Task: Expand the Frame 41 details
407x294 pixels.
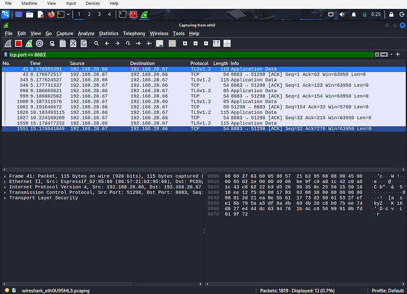Action: 5,176
